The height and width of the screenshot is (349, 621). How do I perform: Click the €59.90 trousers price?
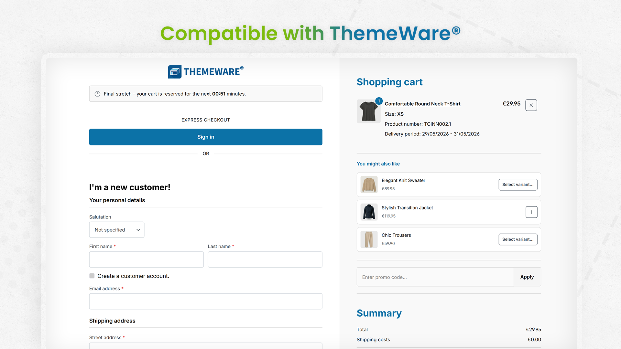coord(388,244)
